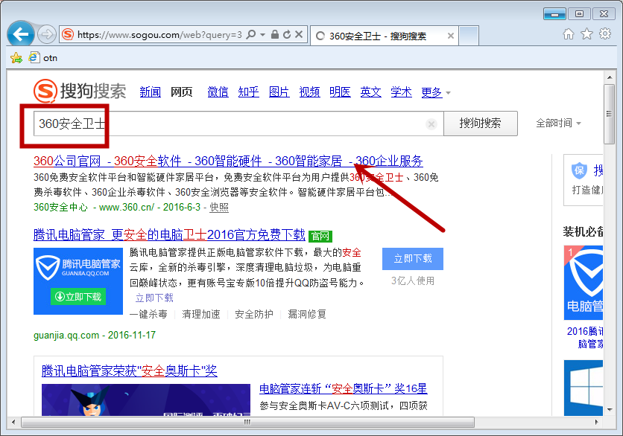Screen dimensions: 623x436
Task: Go back with the browser Back arrow
Action: 20,34
